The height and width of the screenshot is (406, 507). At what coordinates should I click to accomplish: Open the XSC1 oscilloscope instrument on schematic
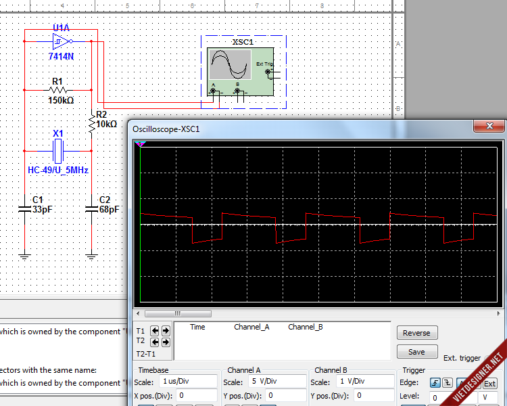[240, 72]
